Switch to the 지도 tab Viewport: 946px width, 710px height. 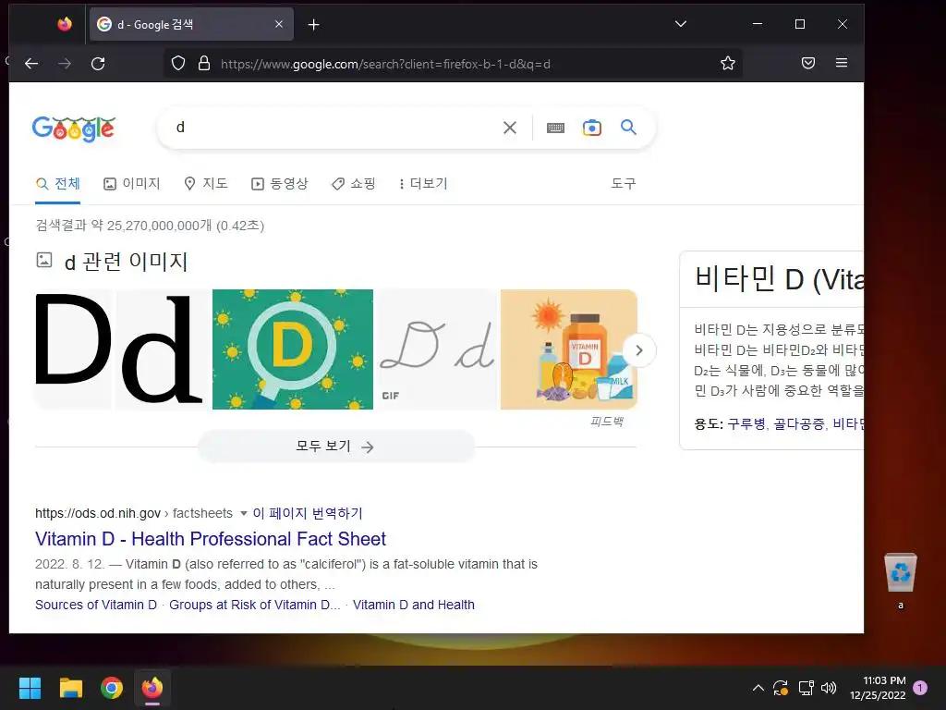[x=206, y=184]
